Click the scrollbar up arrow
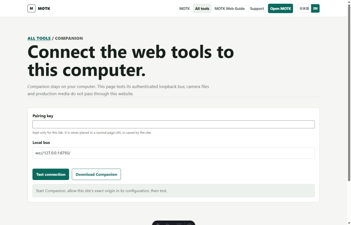Viewport: 351px width, 225px height. (349, 2)
